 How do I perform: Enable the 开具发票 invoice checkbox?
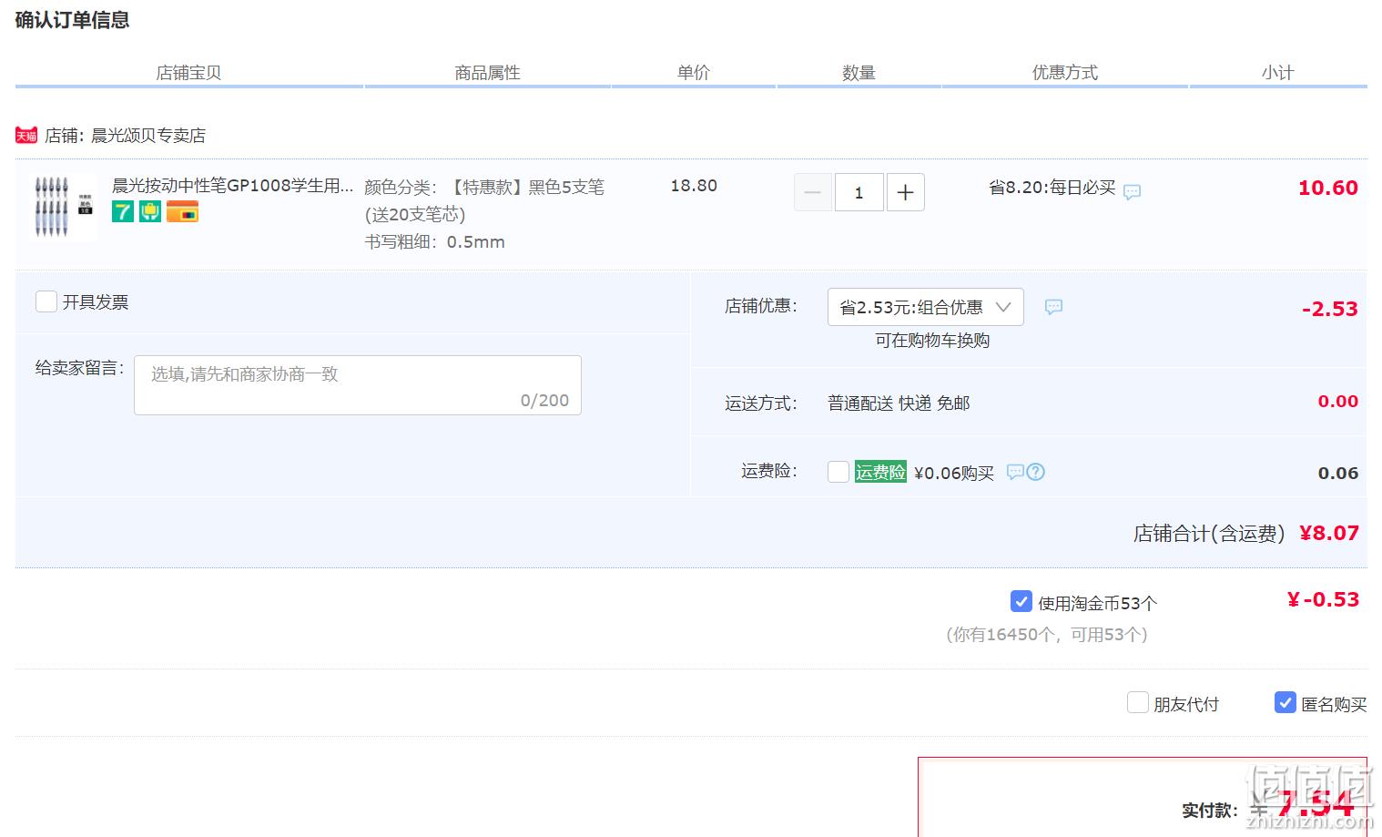point(46,301)
